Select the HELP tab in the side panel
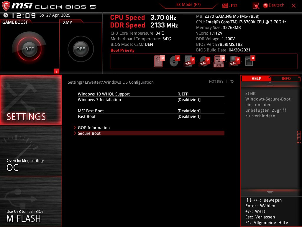 tap(256, 78)
